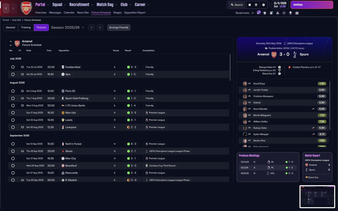Open the Huddersfield opposition link
This screenshot has width=338, height=211.
[x=71, y=67]
